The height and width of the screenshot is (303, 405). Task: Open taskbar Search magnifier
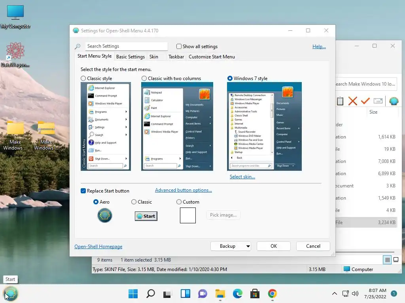151,294
